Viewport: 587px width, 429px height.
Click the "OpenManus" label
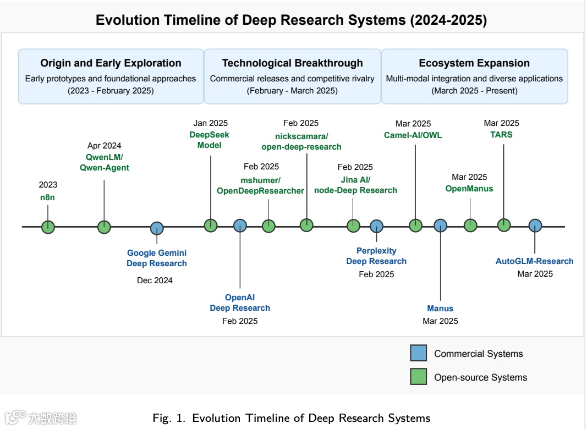469,189
